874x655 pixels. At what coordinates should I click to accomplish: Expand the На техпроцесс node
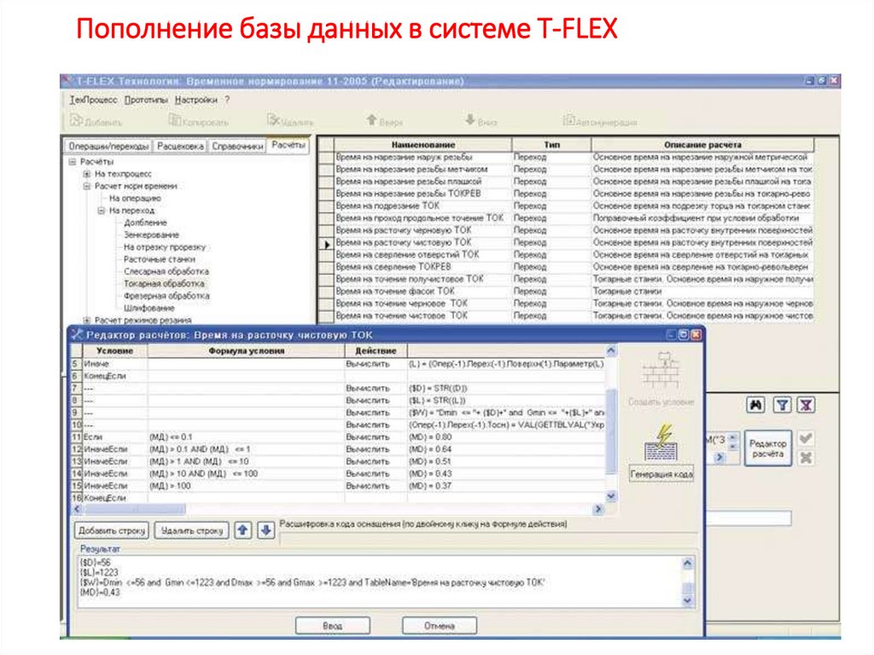pyautogui.click(x=87, y=174)
